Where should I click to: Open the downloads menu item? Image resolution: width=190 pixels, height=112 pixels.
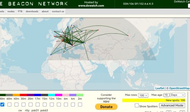(x=32, y=11)
